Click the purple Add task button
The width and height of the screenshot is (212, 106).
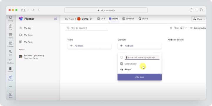point(140,77)
